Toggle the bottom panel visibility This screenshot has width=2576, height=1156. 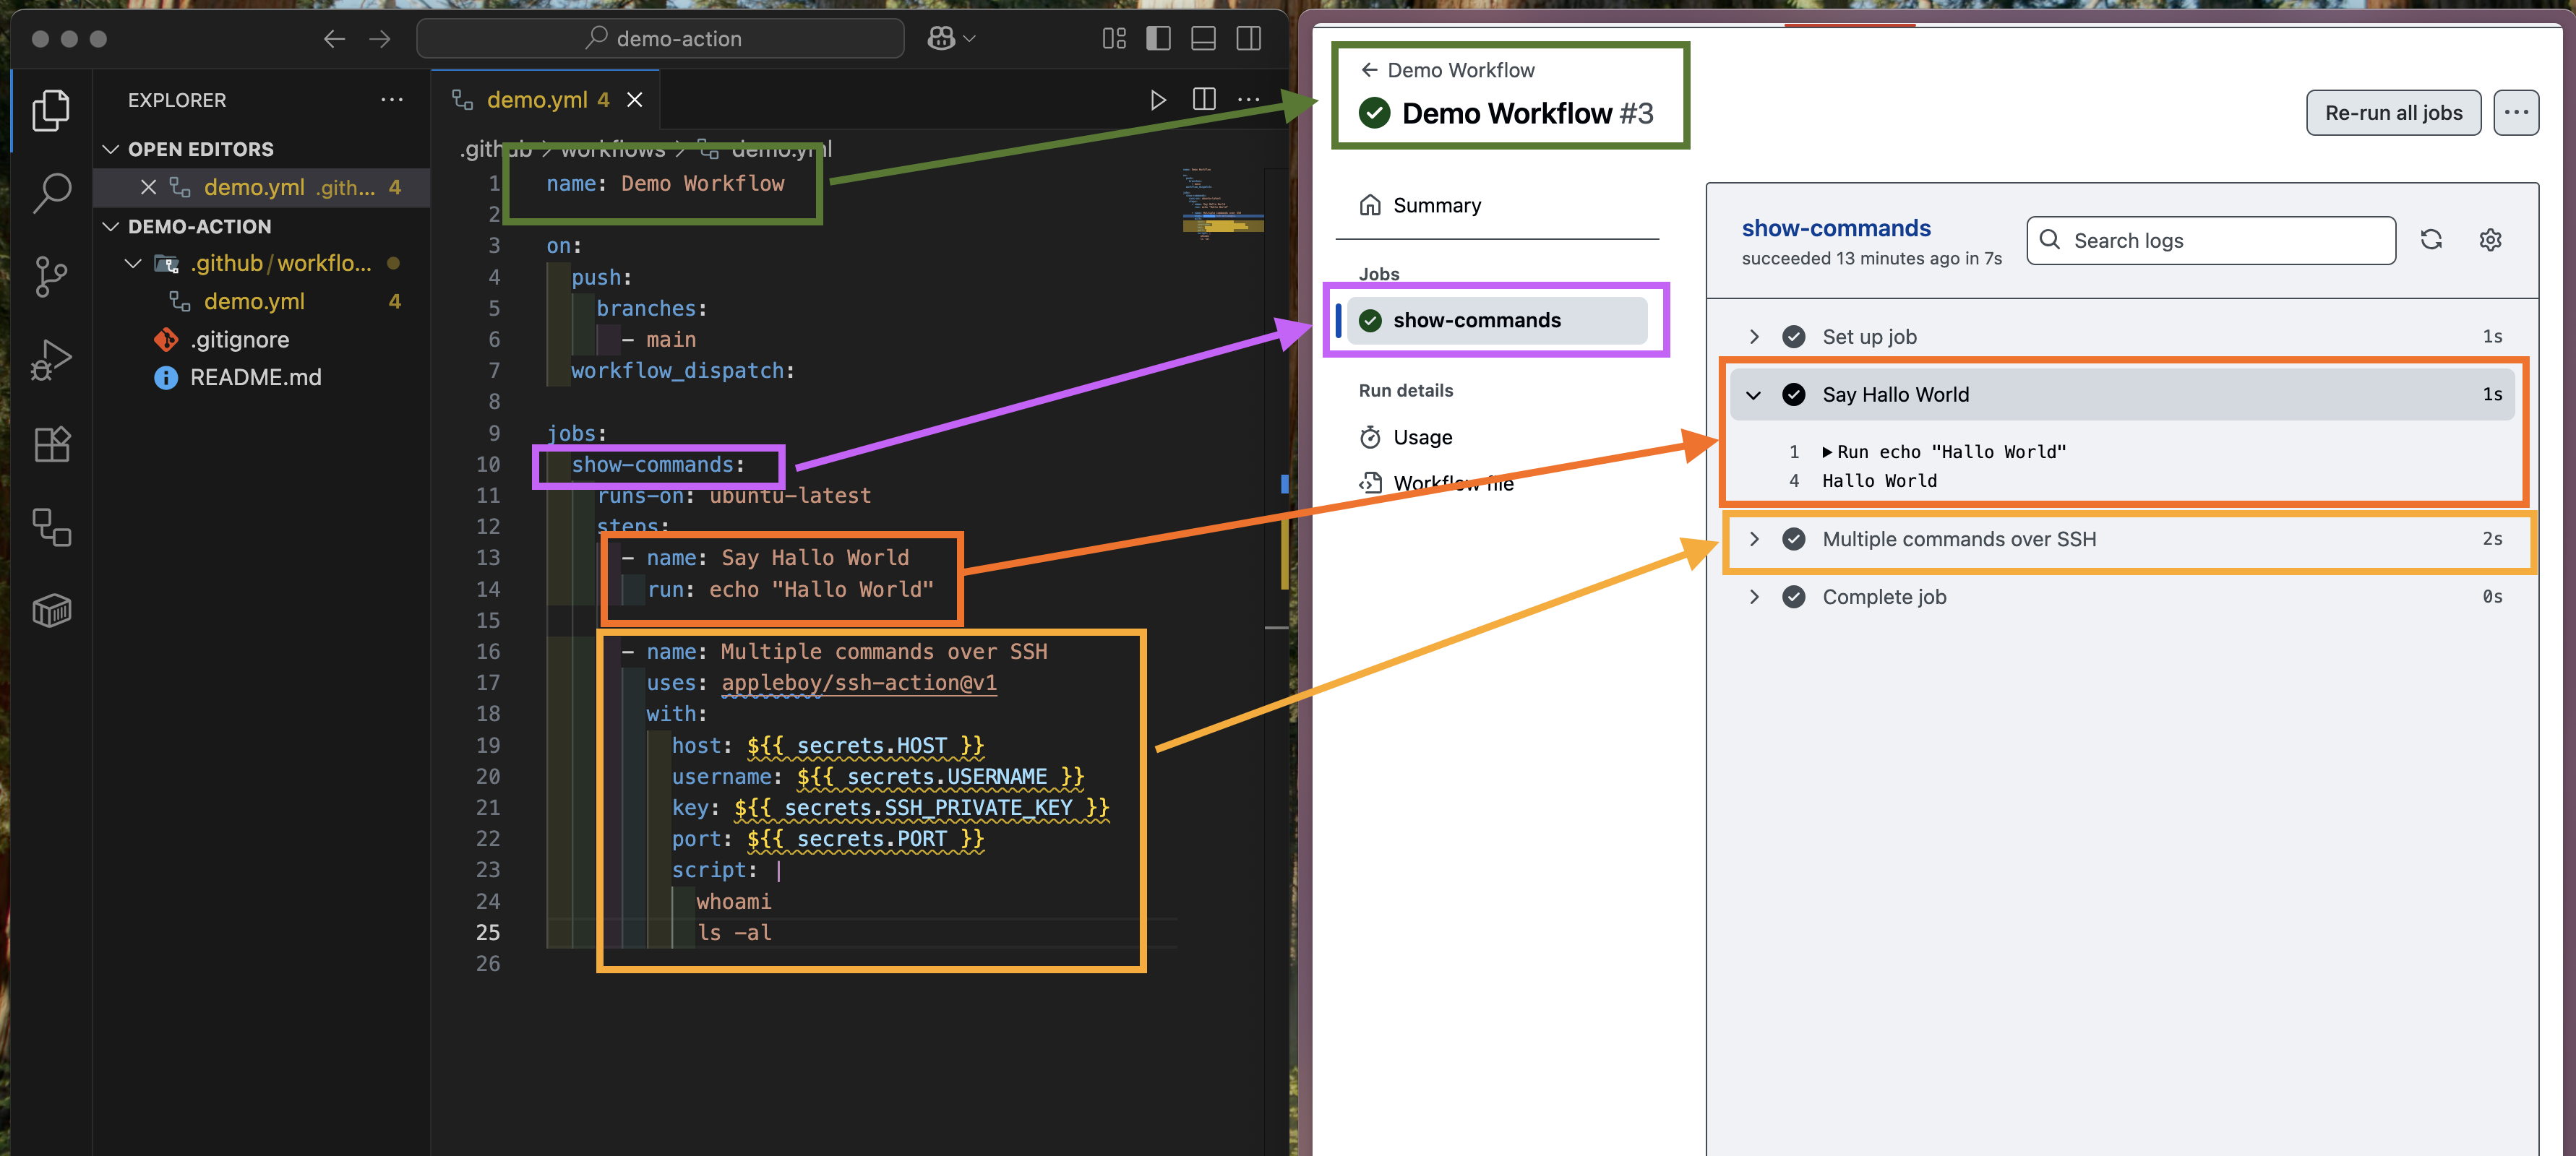click(1203, 39)
